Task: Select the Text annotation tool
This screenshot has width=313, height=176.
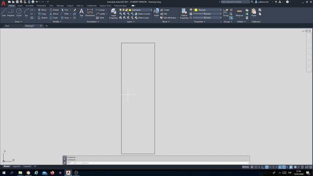Action: tap(81, 12)
